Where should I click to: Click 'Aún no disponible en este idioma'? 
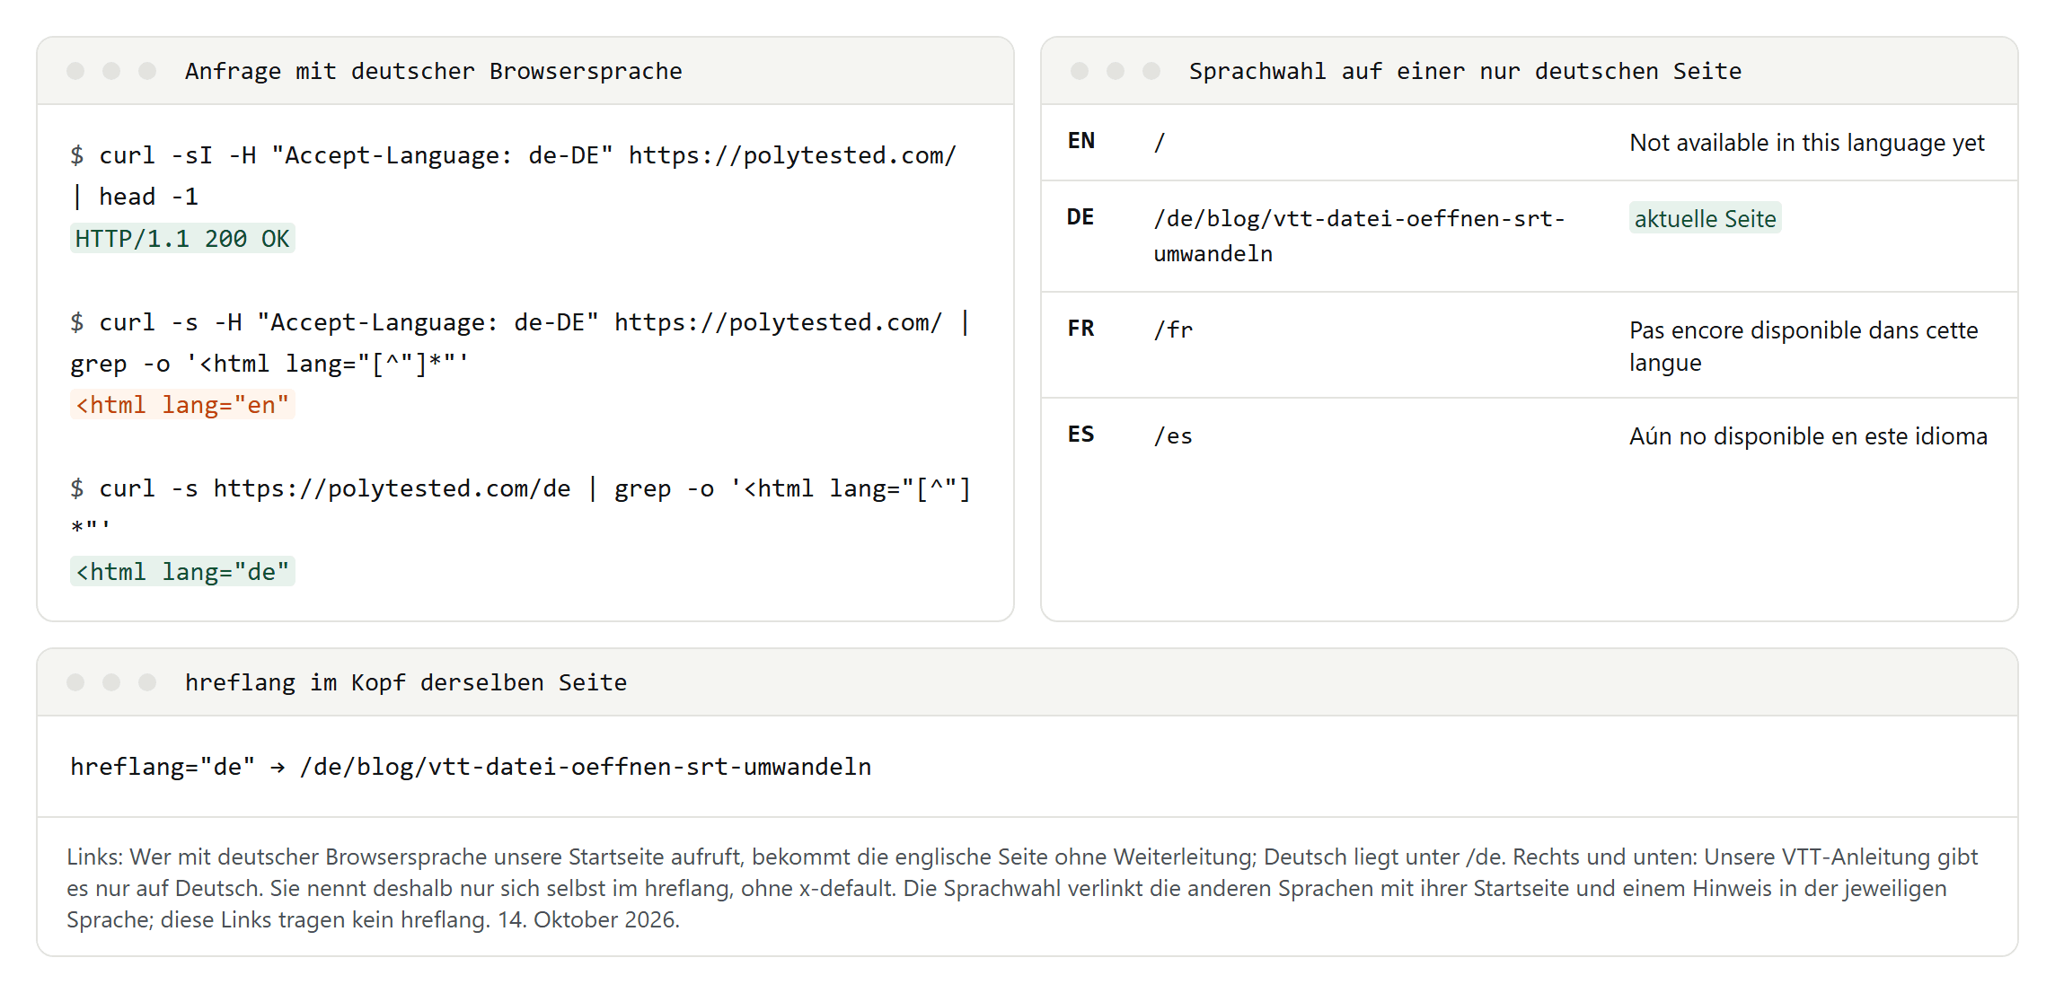[1809, 436]
